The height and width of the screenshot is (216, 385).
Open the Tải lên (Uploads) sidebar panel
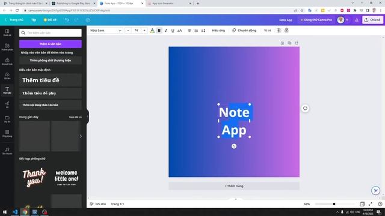coord(7,76)
